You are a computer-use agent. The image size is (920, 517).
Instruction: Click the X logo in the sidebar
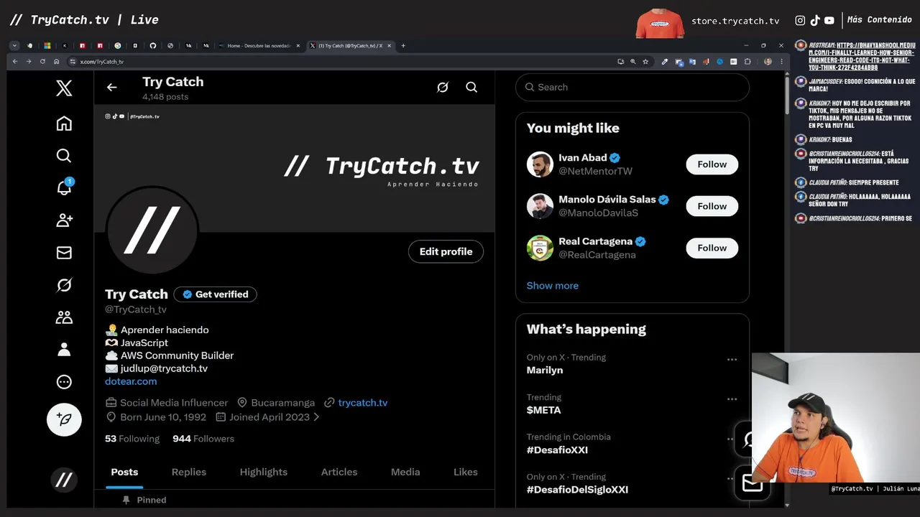pyautogui.click(x=64, y=88)
